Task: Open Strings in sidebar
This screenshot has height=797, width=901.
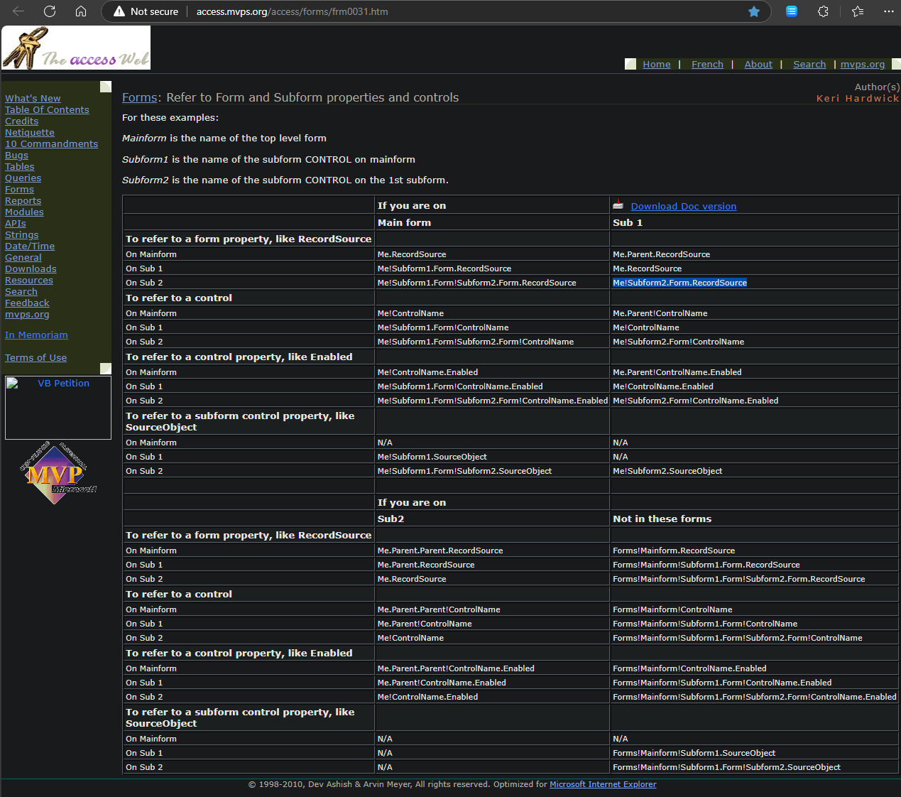Action: 22,234
